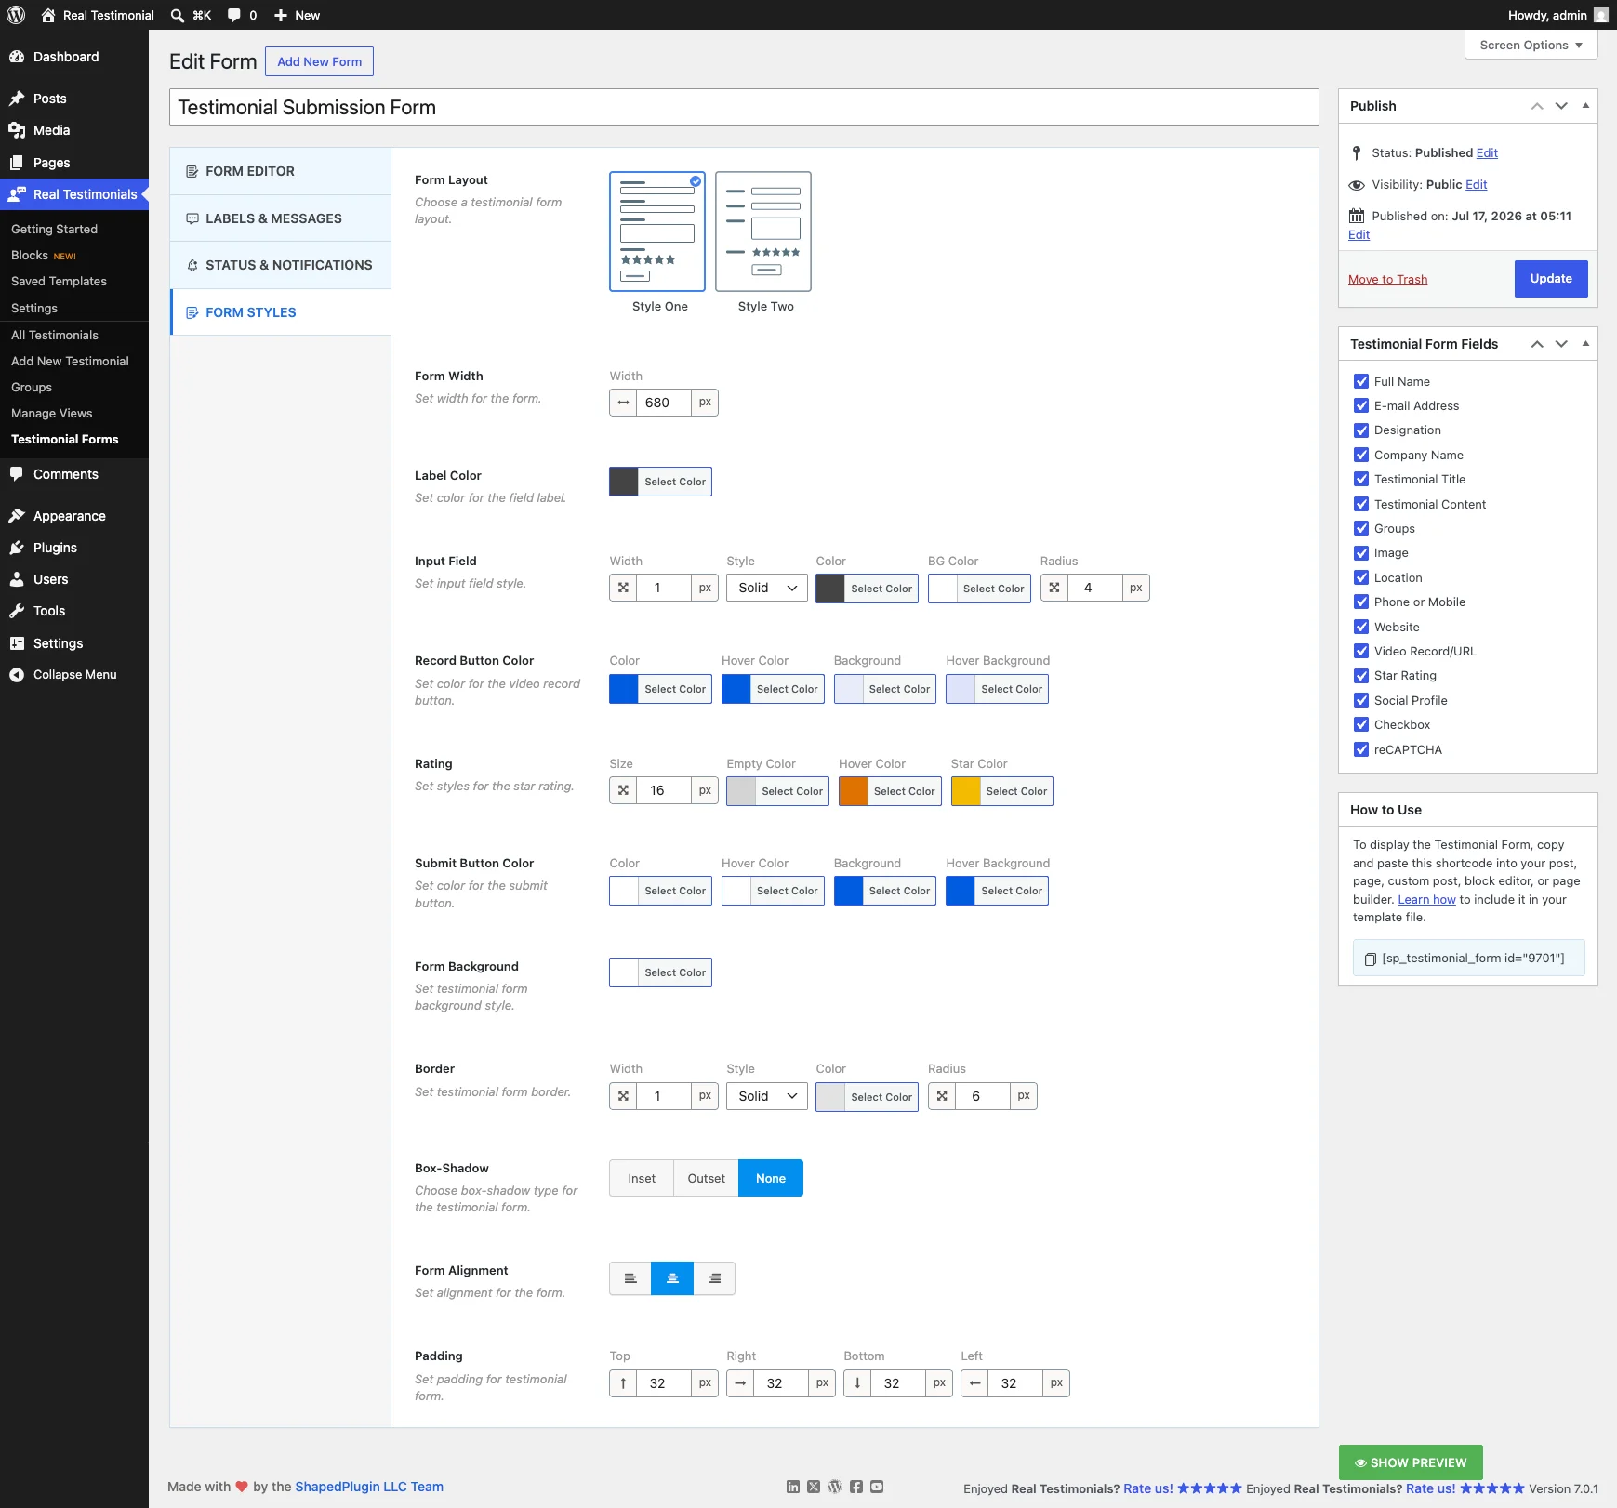Uncheck the Testimonial Title field
Image resolution: width=1617 pixels, height=1508 pixels.
click(1361, 479)
